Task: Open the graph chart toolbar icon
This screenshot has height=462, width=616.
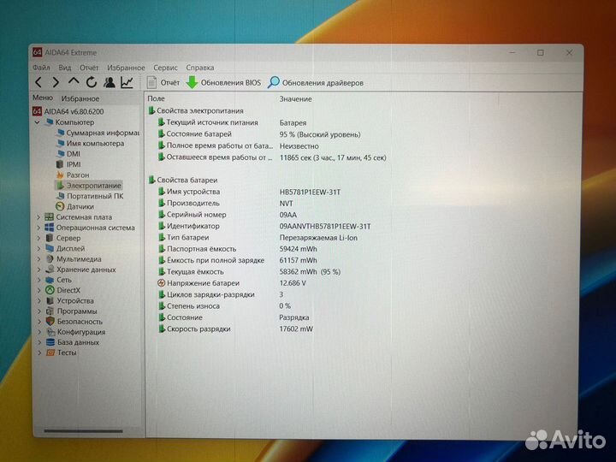Action: [127, 83]
